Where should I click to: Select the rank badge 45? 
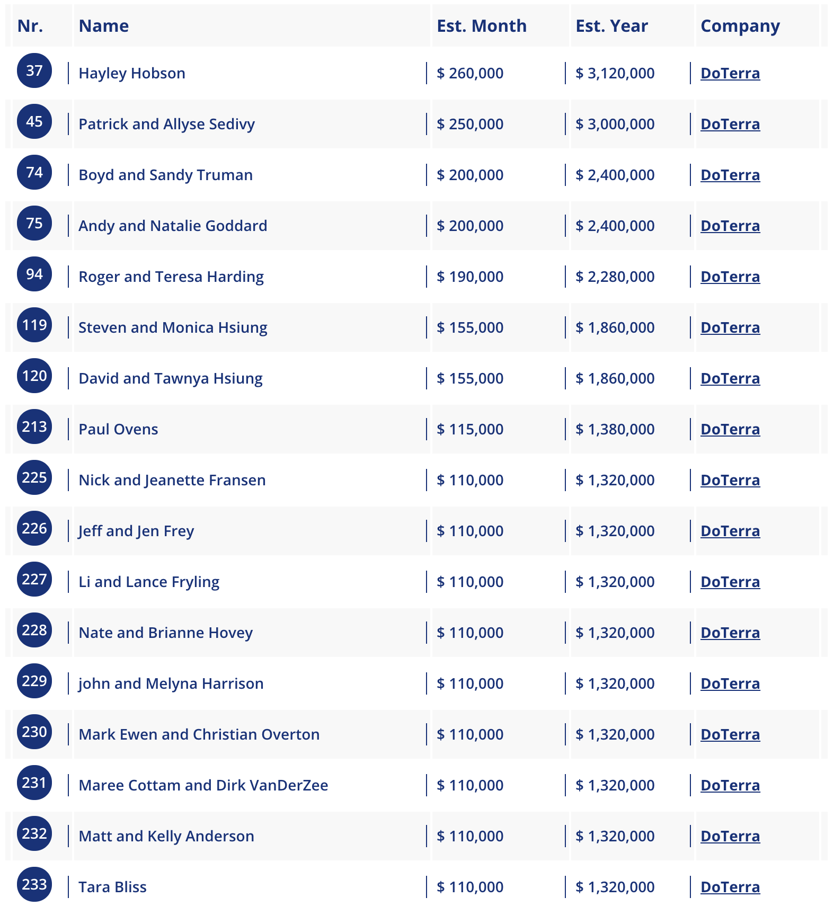click(x=34, y=121)
